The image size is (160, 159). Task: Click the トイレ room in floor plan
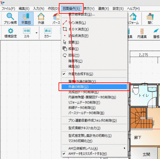(x=143, y=95)
